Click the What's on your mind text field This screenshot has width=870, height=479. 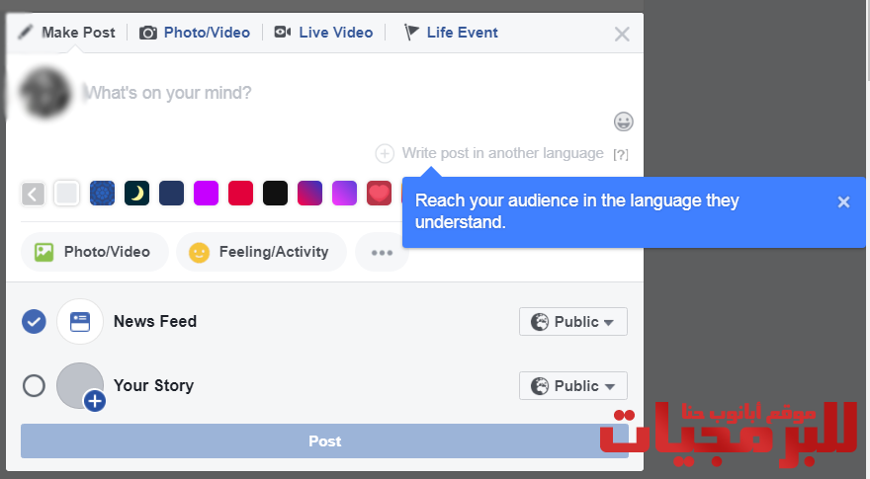297,93
